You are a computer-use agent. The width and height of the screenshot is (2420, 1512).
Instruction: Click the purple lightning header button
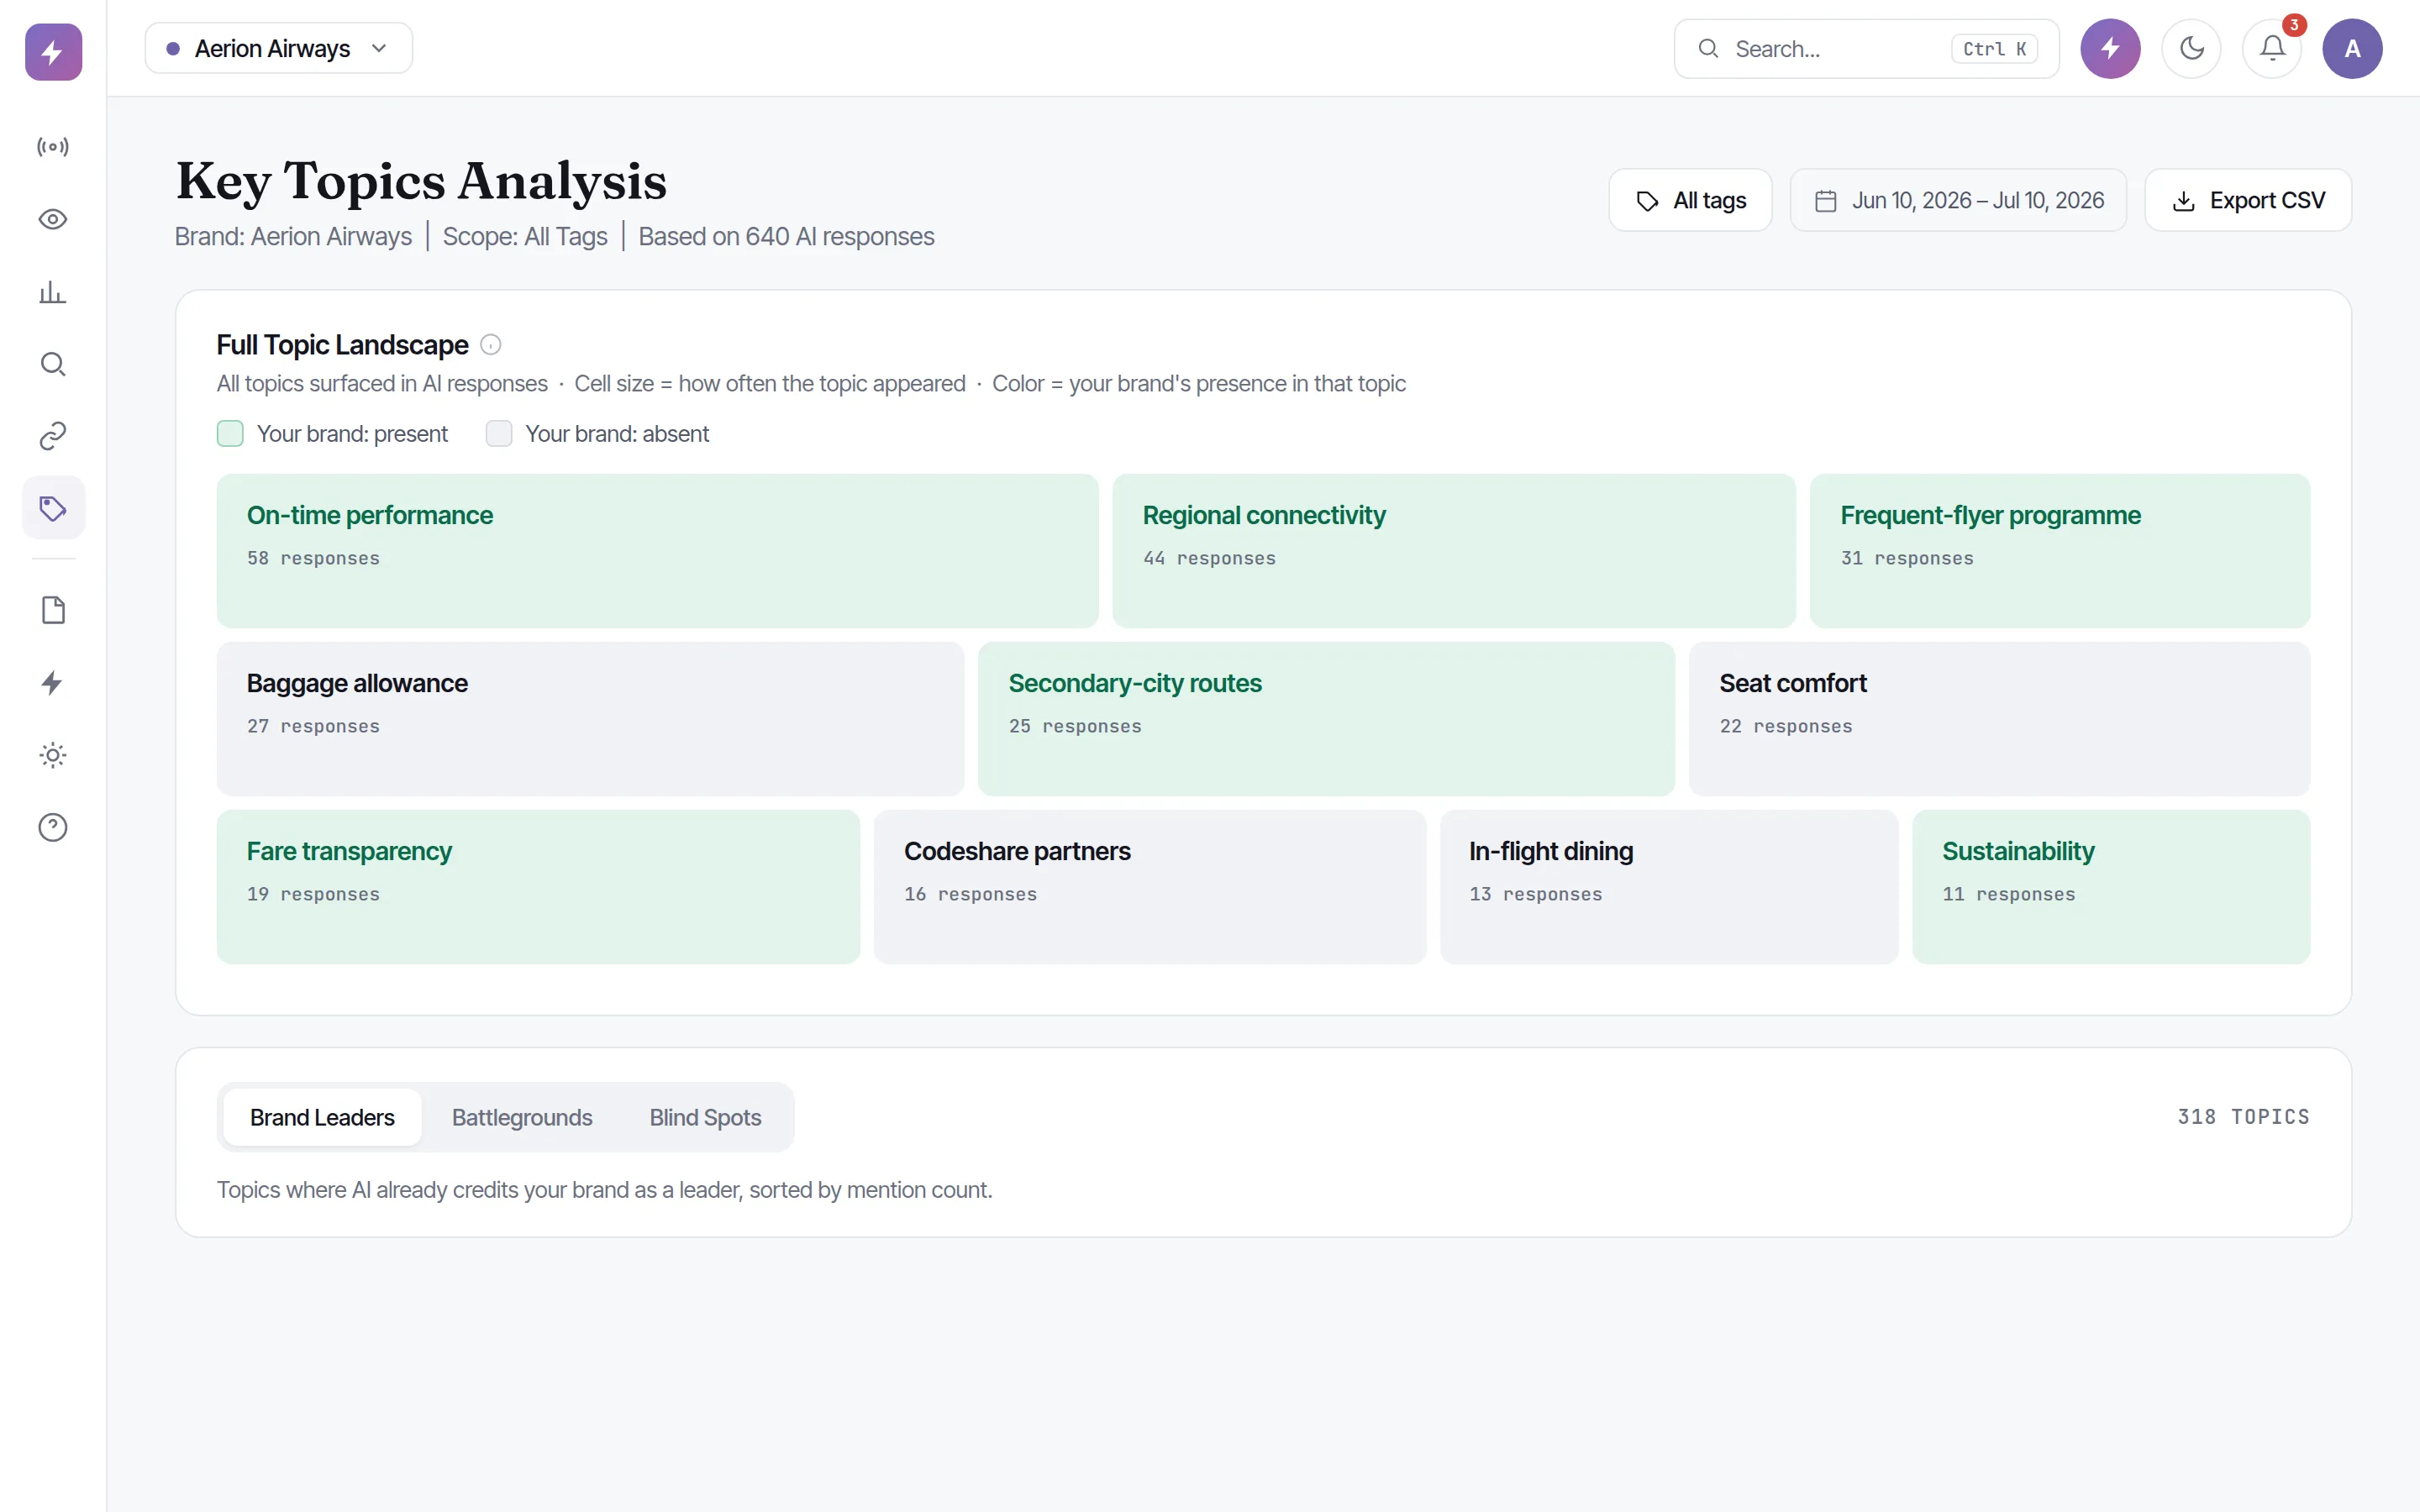tap(2110, 48)
